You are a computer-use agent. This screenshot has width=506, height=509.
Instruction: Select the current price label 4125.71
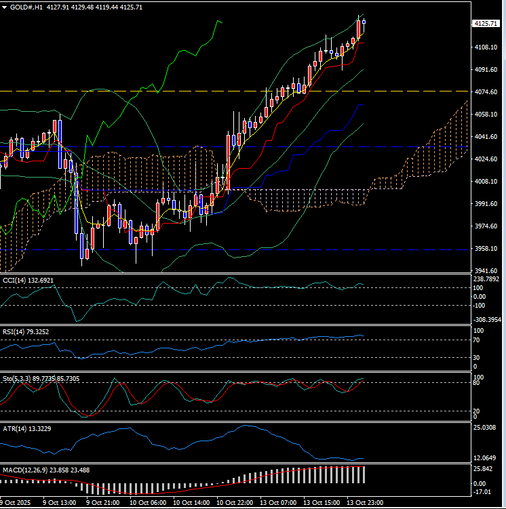pyautogui.click(x=485, y=23)
